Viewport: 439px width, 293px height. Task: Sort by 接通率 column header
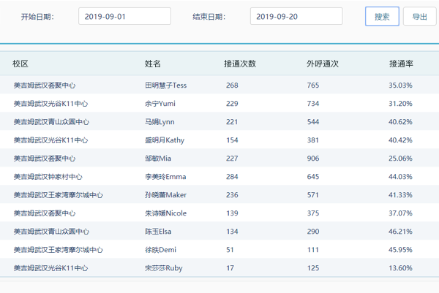401,64
